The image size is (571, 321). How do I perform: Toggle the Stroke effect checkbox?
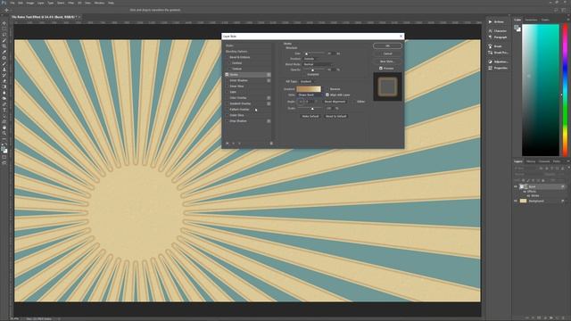click(227, 75)
